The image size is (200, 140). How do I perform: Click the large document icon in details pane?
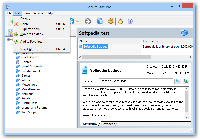pyautogui.click(x=84, y=70)
